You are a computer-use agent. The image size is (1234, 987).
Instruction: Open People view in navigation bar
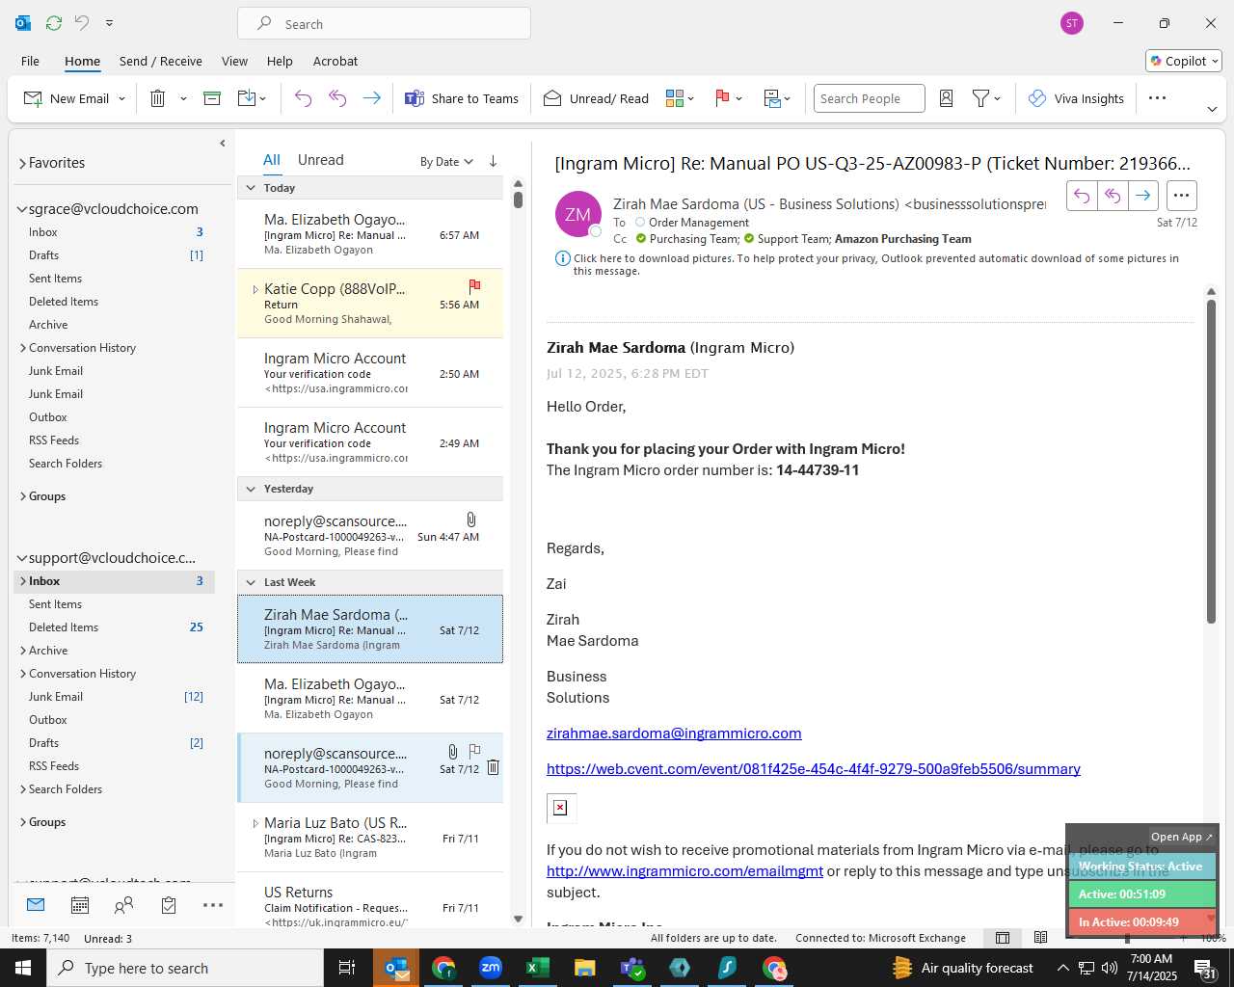pyautogui.click(x=124, y=905)
